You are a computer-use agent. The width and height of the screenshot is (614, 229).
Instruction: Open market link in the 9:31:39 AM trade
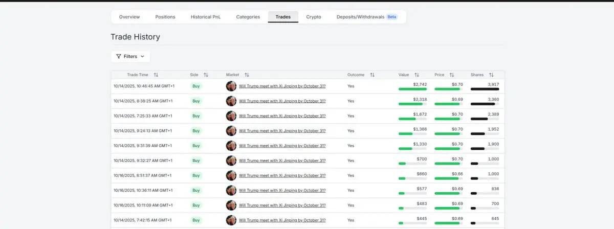click(x=282, y=146)
